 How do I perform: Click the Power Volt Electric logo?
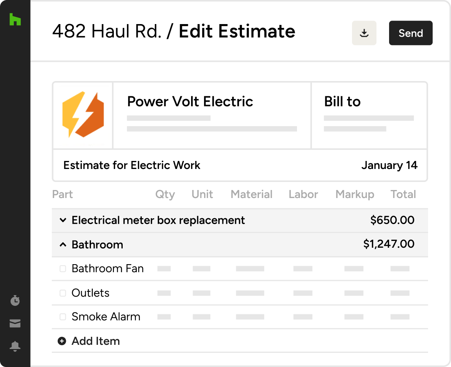tap(83, 115)
